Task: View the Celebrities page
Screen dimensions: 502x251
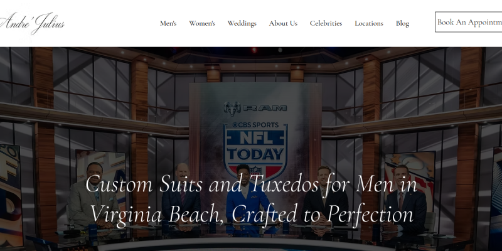Action: [326, 23]
